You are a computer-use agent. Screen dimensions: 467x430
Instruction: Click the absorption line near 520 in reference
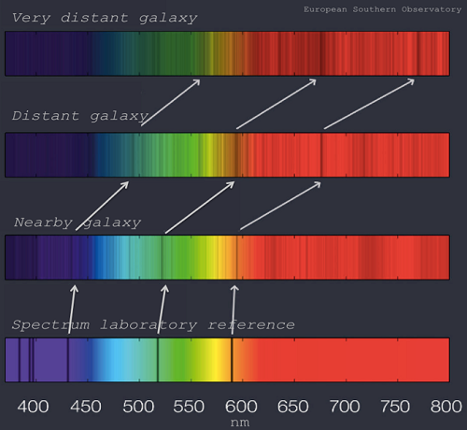coord(158,360)
